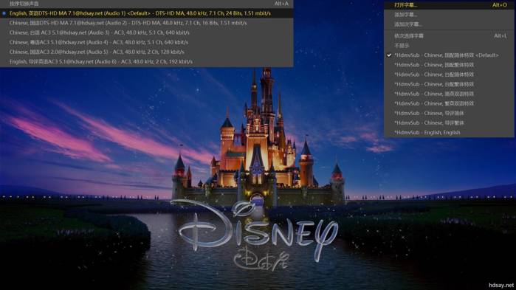The image size is (516, 290).
Task: Click 按序切换声音 cycle audio entry
Action: [146, 4]
